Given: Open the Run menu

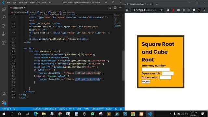Looking at the screenshot, I should pyautogui.click(x=44, y=3).
